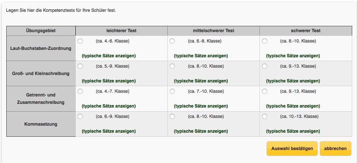The width and height of the screenshot is (357, 163).
Task: Show typical sentences for hard Kommasetzung test
Action: tap(293, 131)
